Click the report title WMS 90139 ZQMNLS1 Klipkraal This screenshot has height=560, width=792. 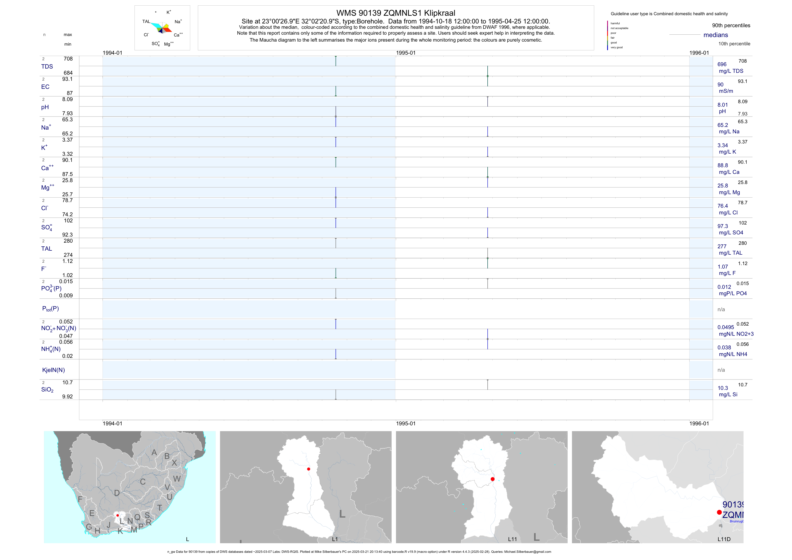pyautogui.click(x=396, y=13)
